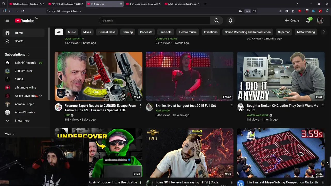
Task: Click the Create button
Action: 292,20
